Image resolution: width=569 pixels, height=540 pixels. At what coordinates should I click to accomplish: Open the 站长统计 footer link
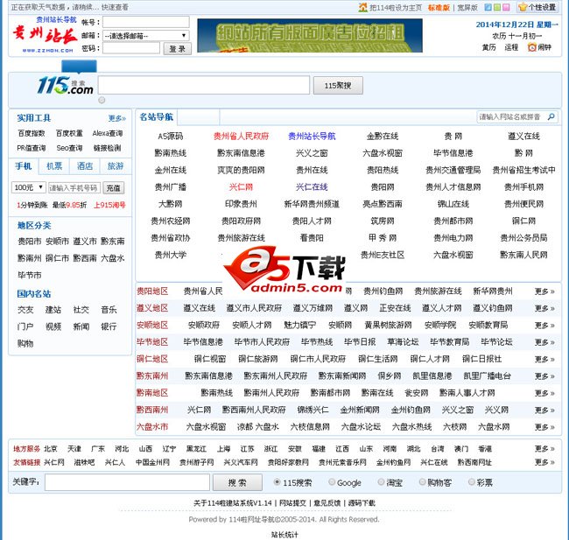284,535
